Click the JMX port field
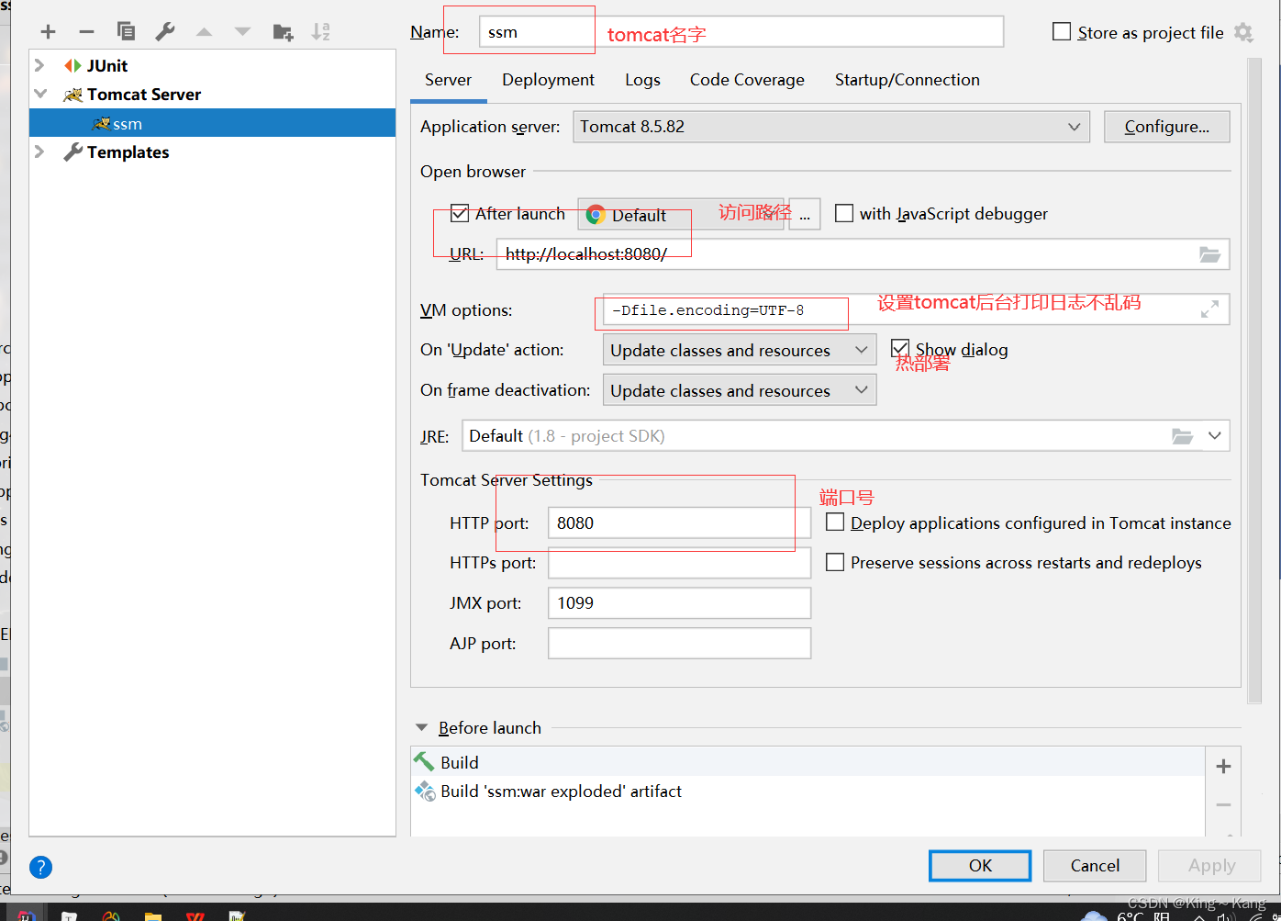 click(679, 603)
